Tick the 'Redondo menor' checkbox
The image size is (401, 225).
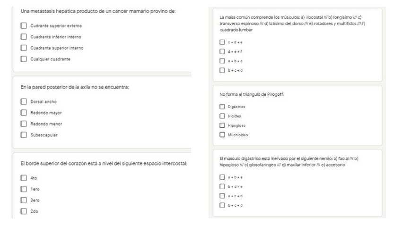pos(24,124)
